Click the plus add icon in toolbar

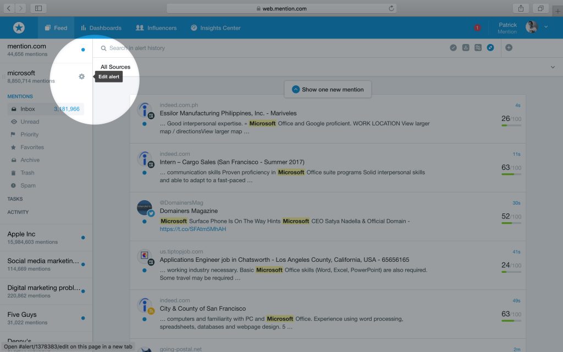pyautogui.click(x=509, y=47)
